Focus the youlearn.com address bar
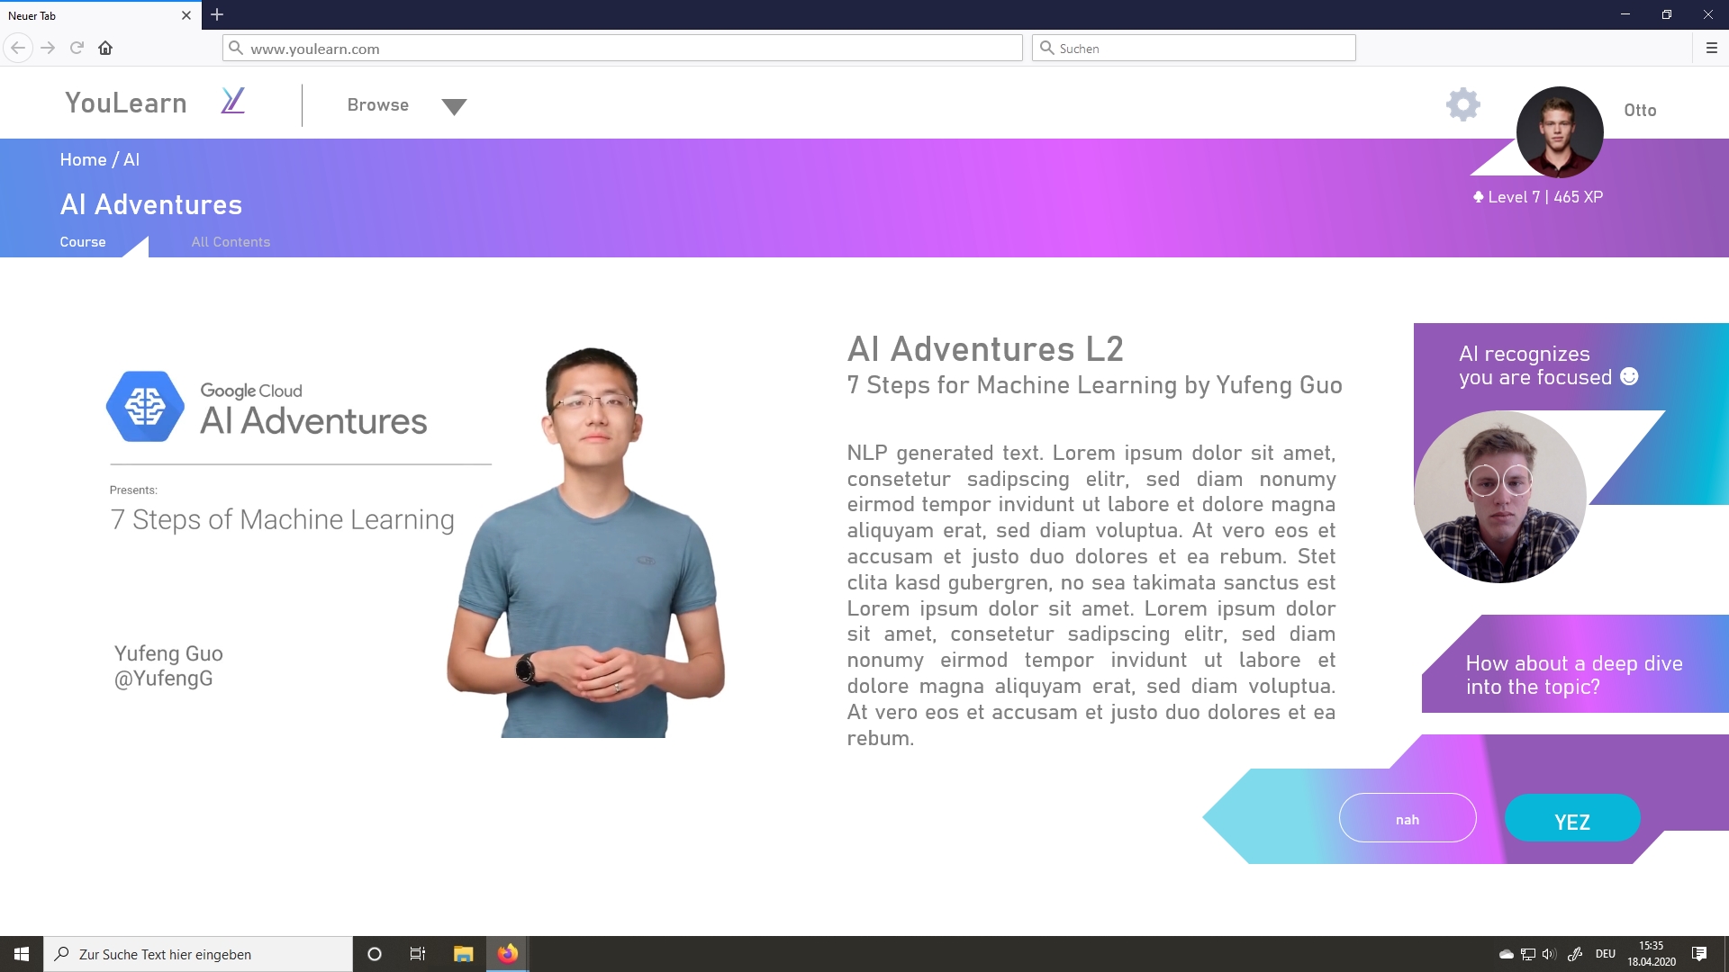The width and height of the screenshot is (1729, 972). pyautogui.click(x=621, y=49)
